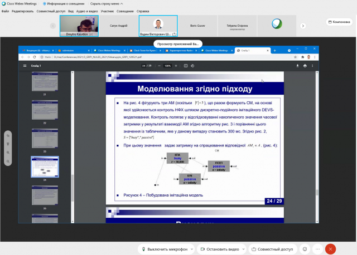Show next participants with right arrow
Screen dimensions: 357x255
[x=303, y=26]
